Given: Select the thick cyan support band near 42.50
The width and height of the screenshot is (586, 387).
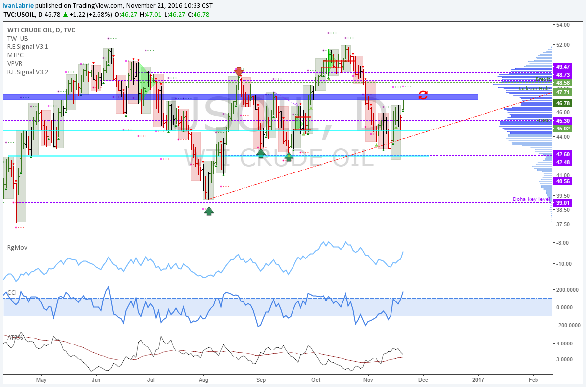Looking at the screenshot, I should click(219, 156).
